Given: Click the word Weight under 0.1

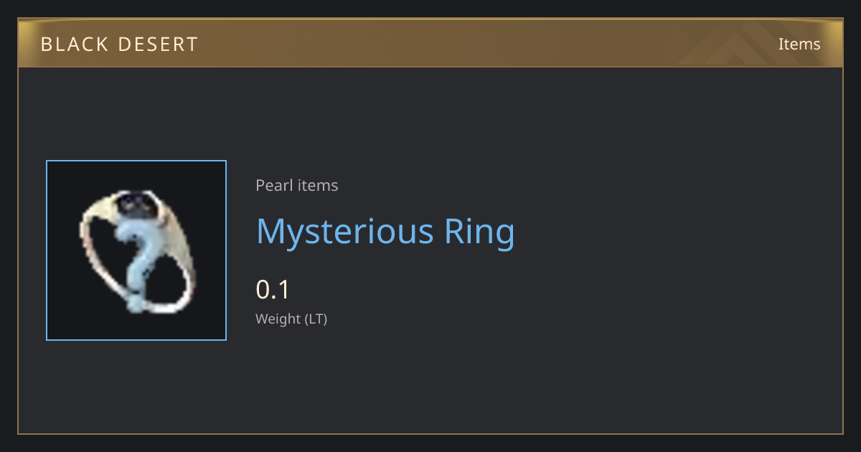Looking at the screenshot, I should tap(278, 319).
